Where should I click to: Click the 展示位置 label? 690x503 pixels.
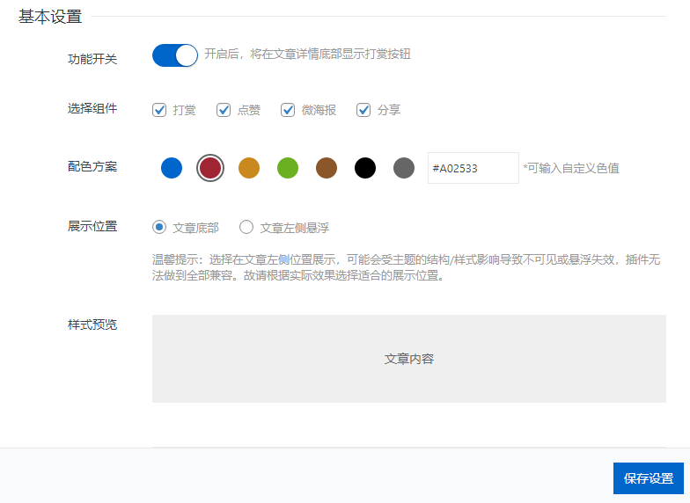click(92, 227)
